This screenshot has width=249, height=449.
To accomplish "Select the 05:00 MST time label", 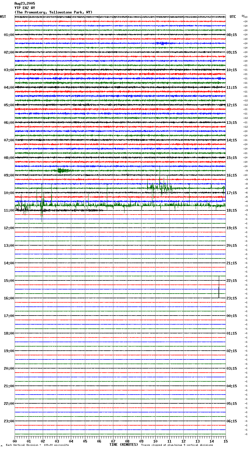I will point(9,105).
